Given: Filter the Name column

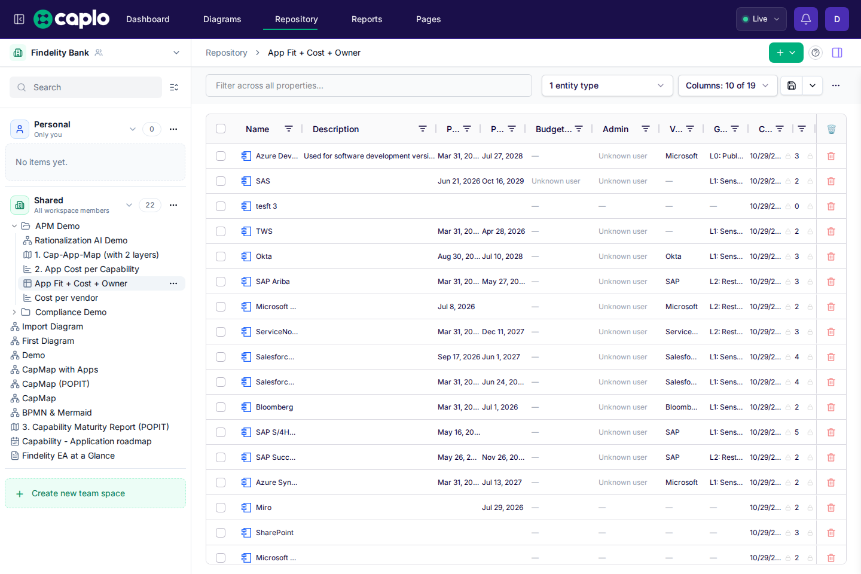Looking at the screenshot, I should tap(289, 129).
